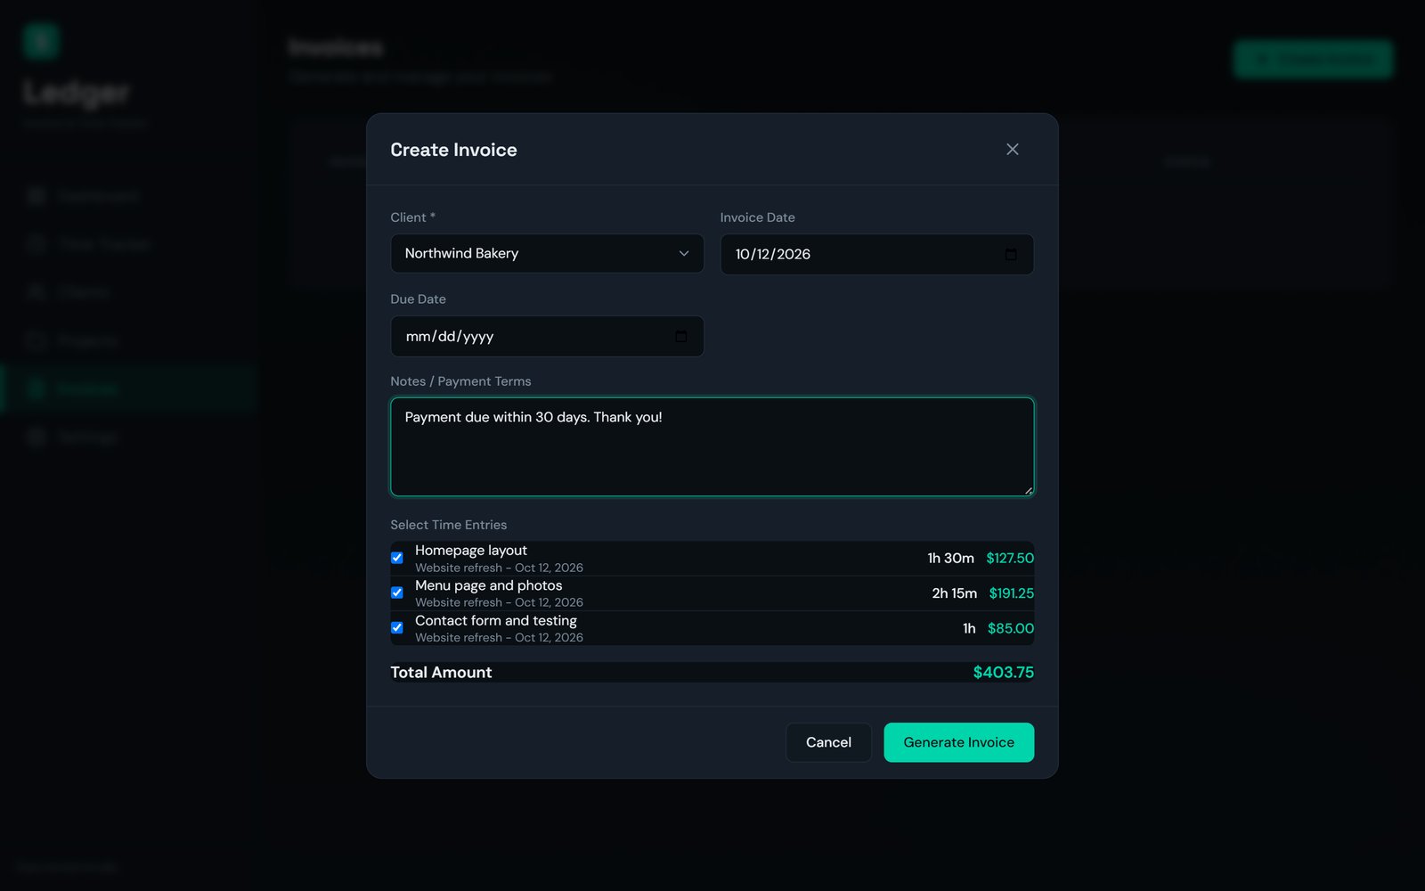Screen dimensions: 1425x891
Task: Uncheck the Contact form and testing entry
Action: coord(397,628)
